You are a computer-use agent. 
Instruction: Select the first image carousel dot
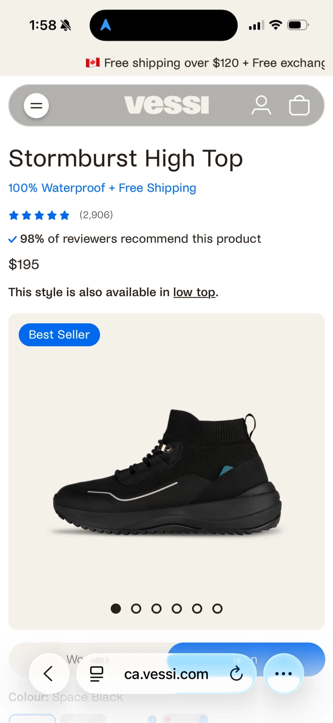coord(116,609)
